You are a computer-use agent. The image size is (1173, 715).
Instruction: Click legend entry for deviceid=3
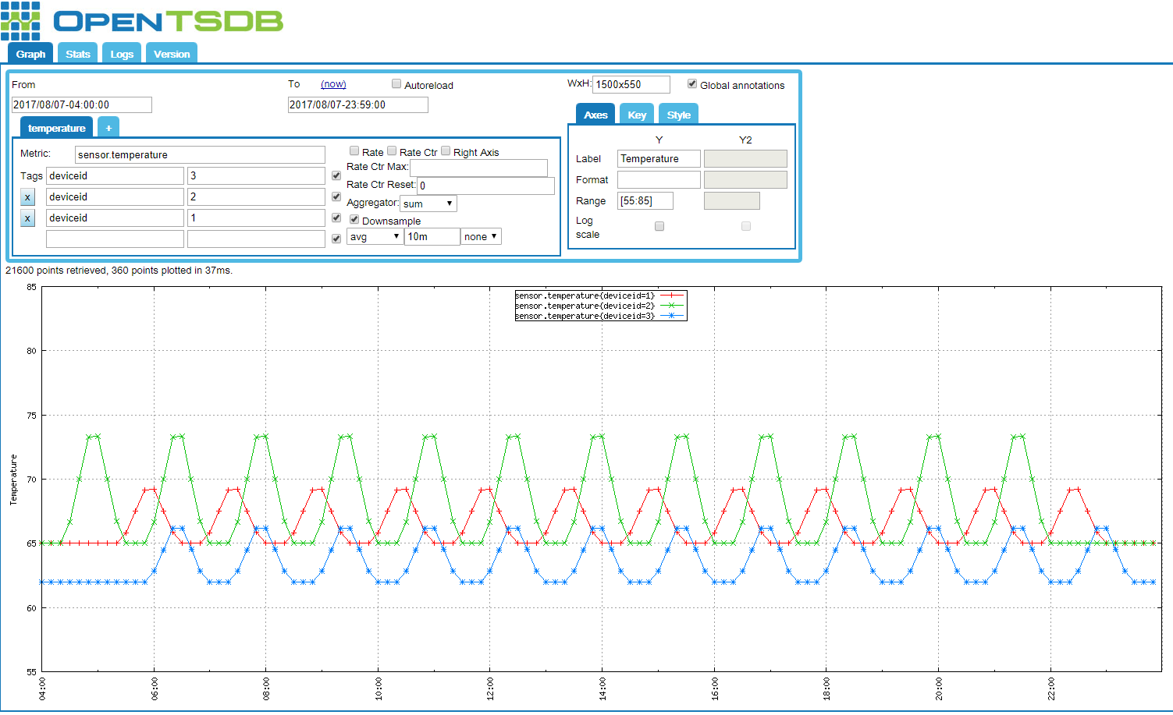[x=600, y=316]
